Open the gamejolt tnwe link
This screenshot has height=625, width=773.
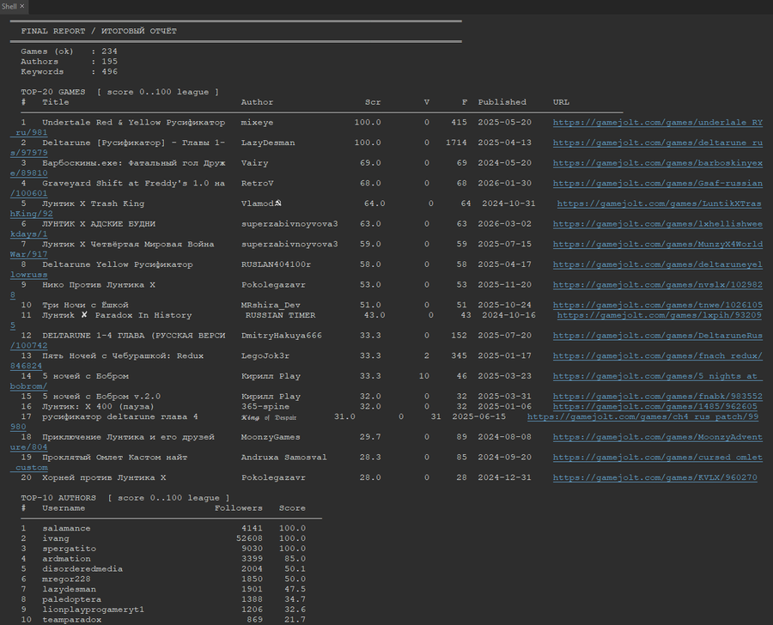658,305
